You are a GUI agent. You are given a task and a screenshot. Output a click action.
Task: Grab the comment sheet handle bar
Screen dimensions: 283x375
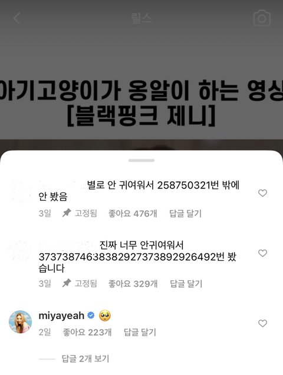[x=141, y=160]
